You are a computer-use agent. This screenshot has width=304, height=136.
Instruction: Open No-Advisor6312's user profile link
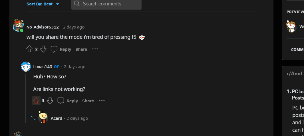pos(43,27)
